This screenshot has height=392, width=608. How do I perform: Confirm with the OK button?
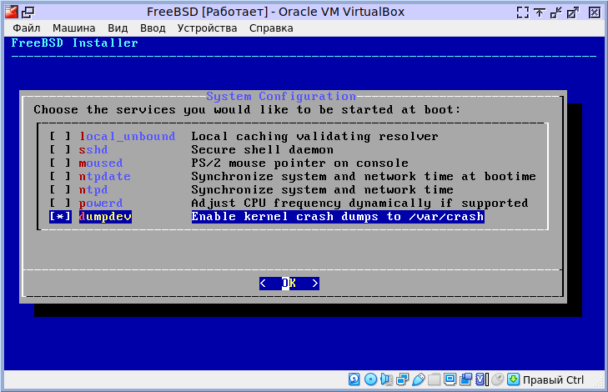289,284
